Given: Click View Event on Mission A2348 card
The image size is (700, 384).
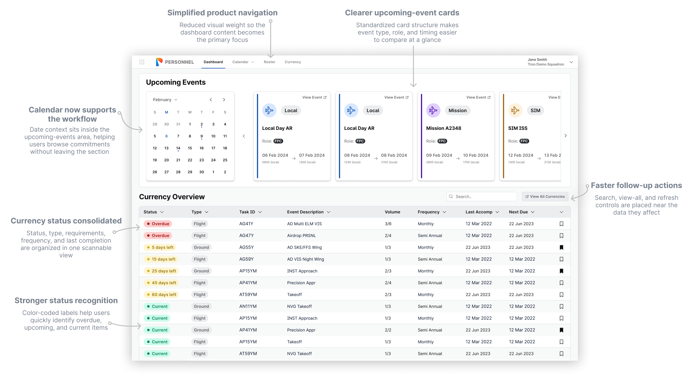Looking at the screenshot, I should pyautogui.click(x=478, y=97).
